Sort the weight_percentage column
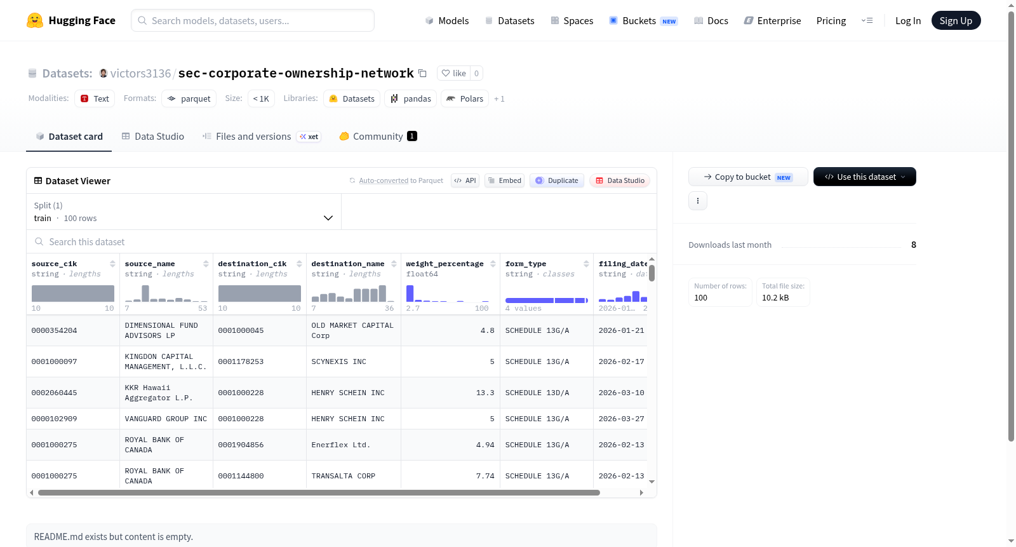The height and width of the screenshot is (547, 1016). coord(493,264)
